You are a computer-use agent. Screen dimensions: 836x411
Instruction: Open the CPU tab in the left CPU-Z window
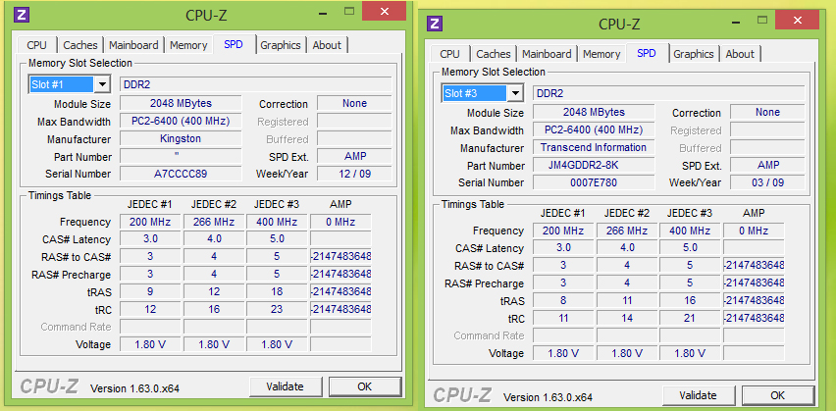point(36,45)
